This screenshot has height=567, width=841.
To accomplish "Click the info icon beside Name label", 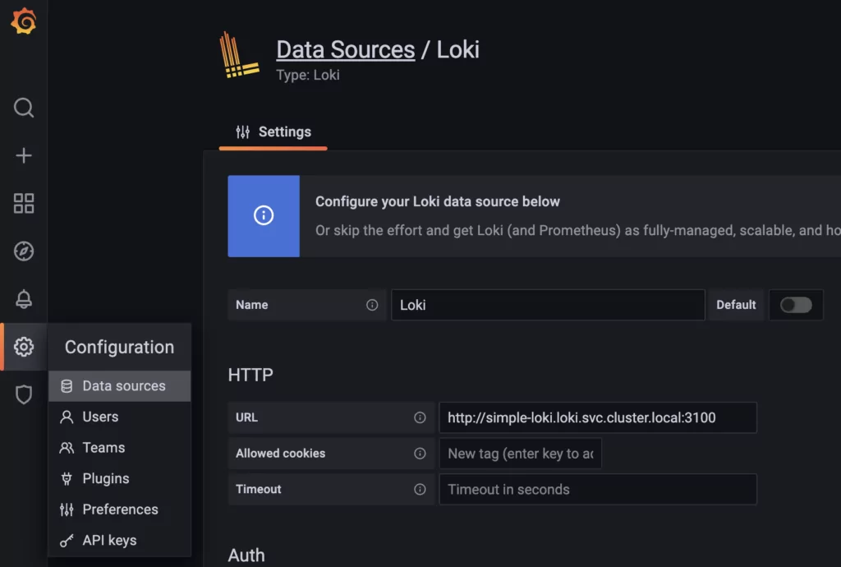I will click(x=372, y=305).
